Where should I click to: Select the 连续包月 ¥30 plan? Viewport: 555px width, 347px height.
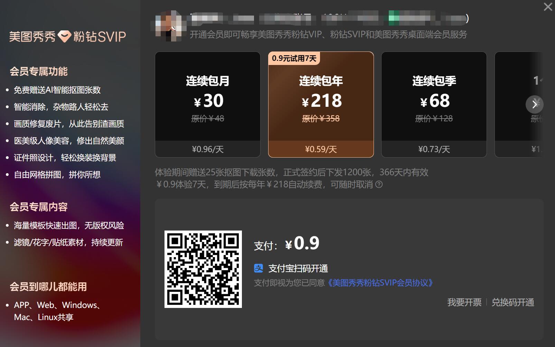point(208,104)
